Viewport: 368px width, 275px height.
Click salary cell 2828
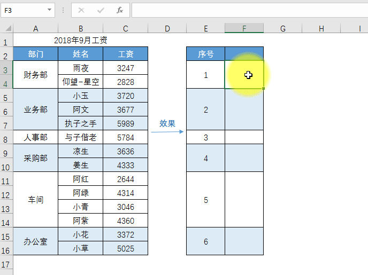click(126, 82)
